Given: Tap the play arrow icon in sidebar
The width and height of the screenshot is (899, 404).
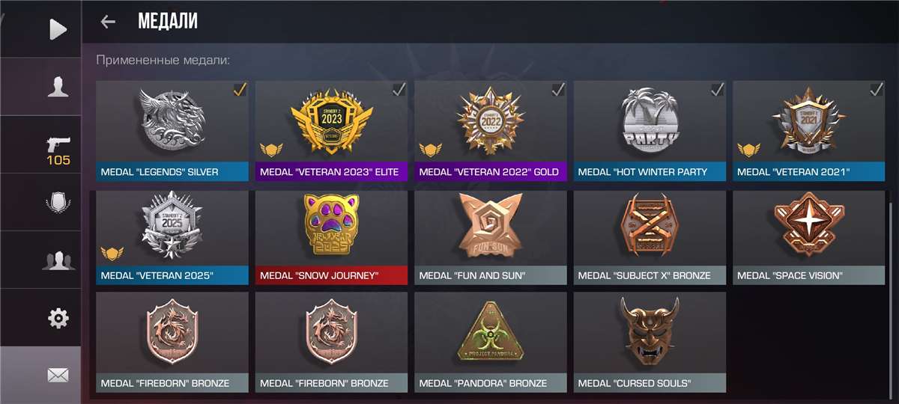Looking at the screenshot, I should [58, 29].
